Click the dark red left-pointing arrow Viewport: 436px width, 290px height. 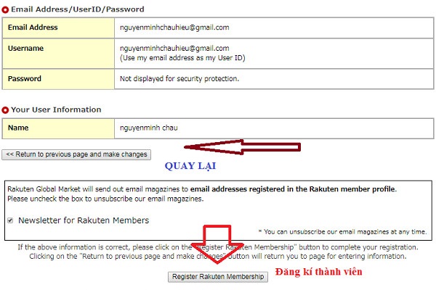[242, 147]
